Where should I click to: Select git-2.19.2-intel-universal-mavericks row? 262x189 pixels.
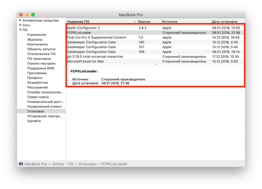tap(156, 56)
